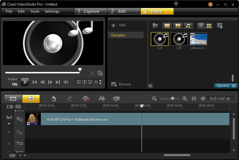
Task: Open the Settings menu
Action: (52, 11)
